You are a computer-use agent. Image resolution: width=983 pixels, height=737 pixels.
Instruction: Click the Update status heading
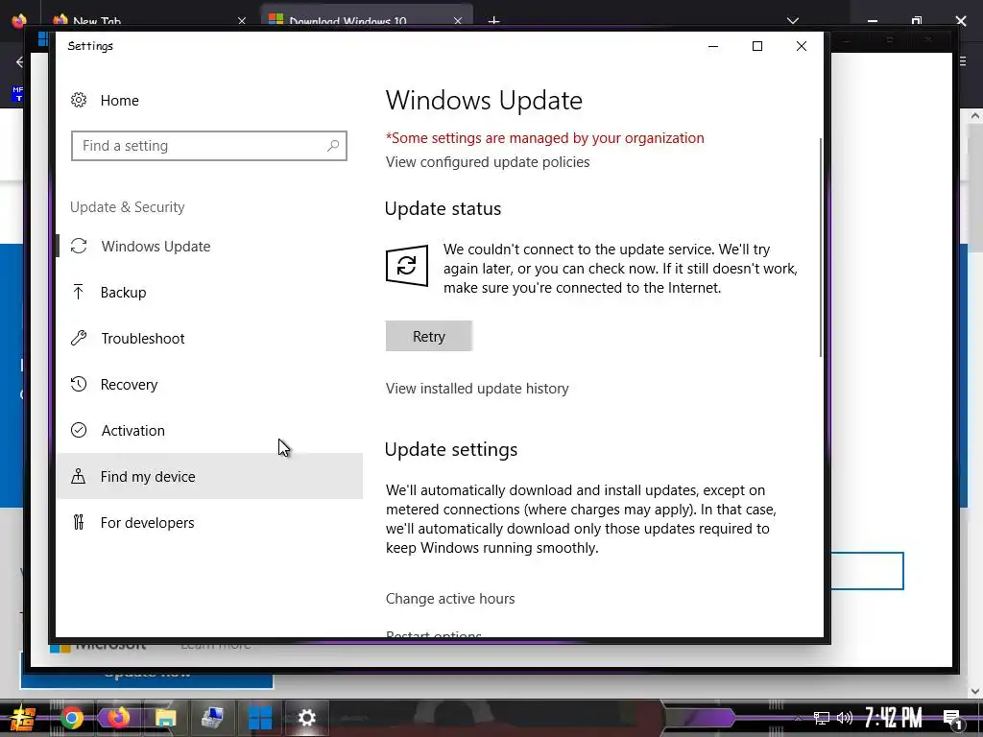(443, 208)
